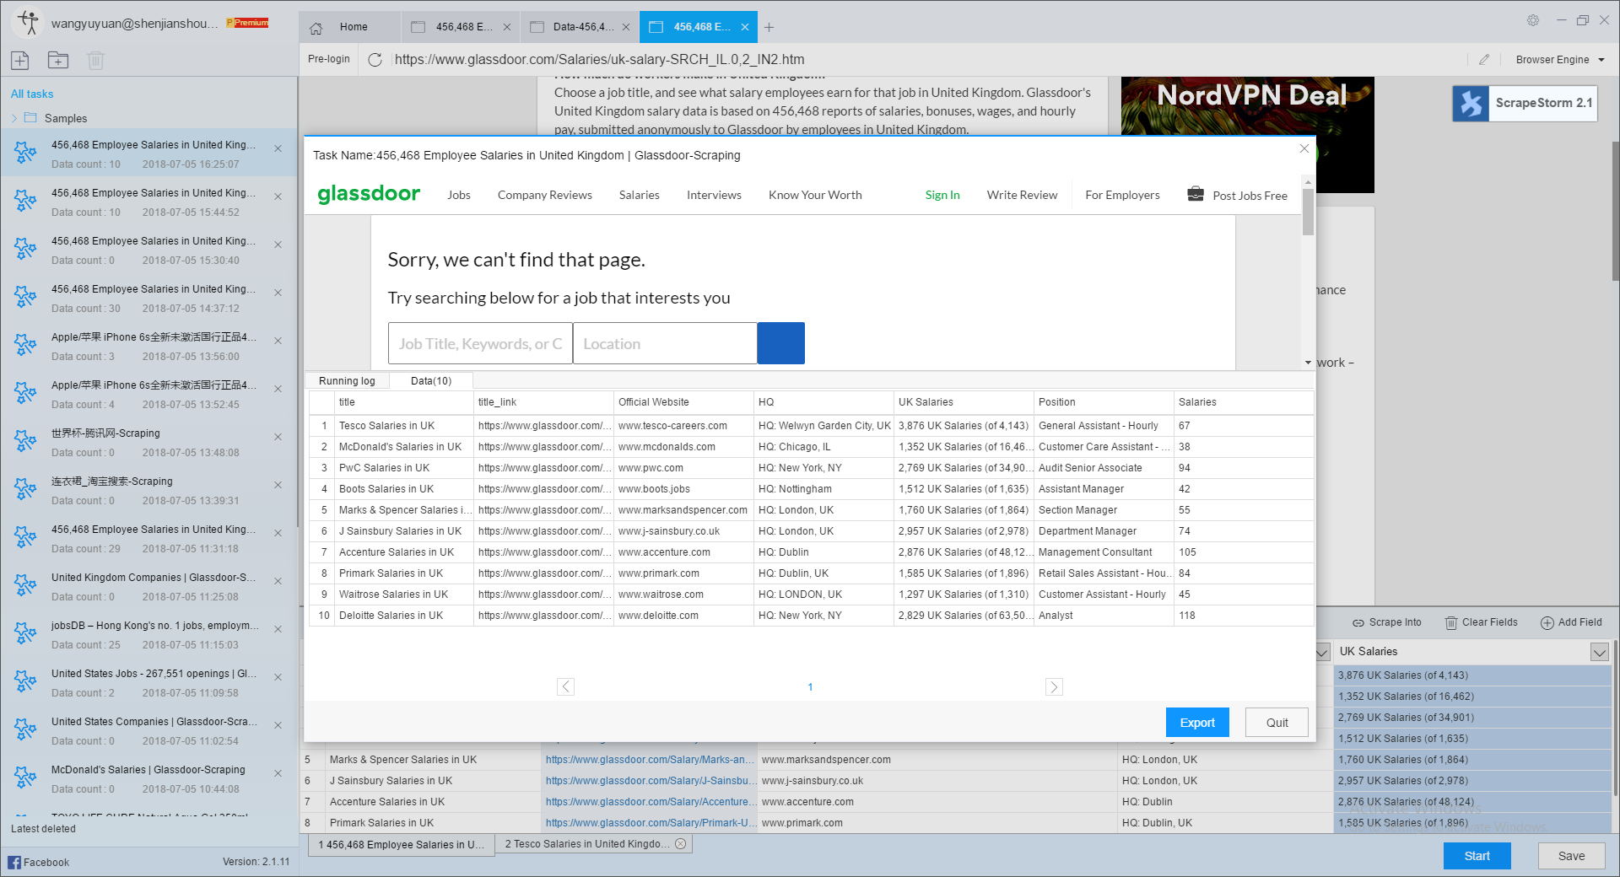Select bottom tab 1 456,468 Employee Salaries
This screenshot has height=877, width=1620.
[x=402, y=844]
